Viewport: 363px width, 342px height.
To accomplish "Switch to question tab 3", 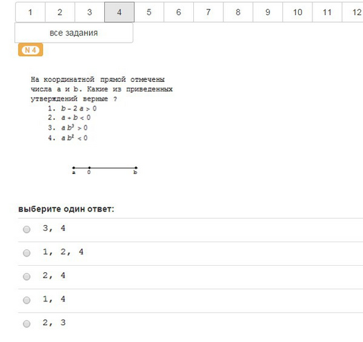I will pos(90,12).
